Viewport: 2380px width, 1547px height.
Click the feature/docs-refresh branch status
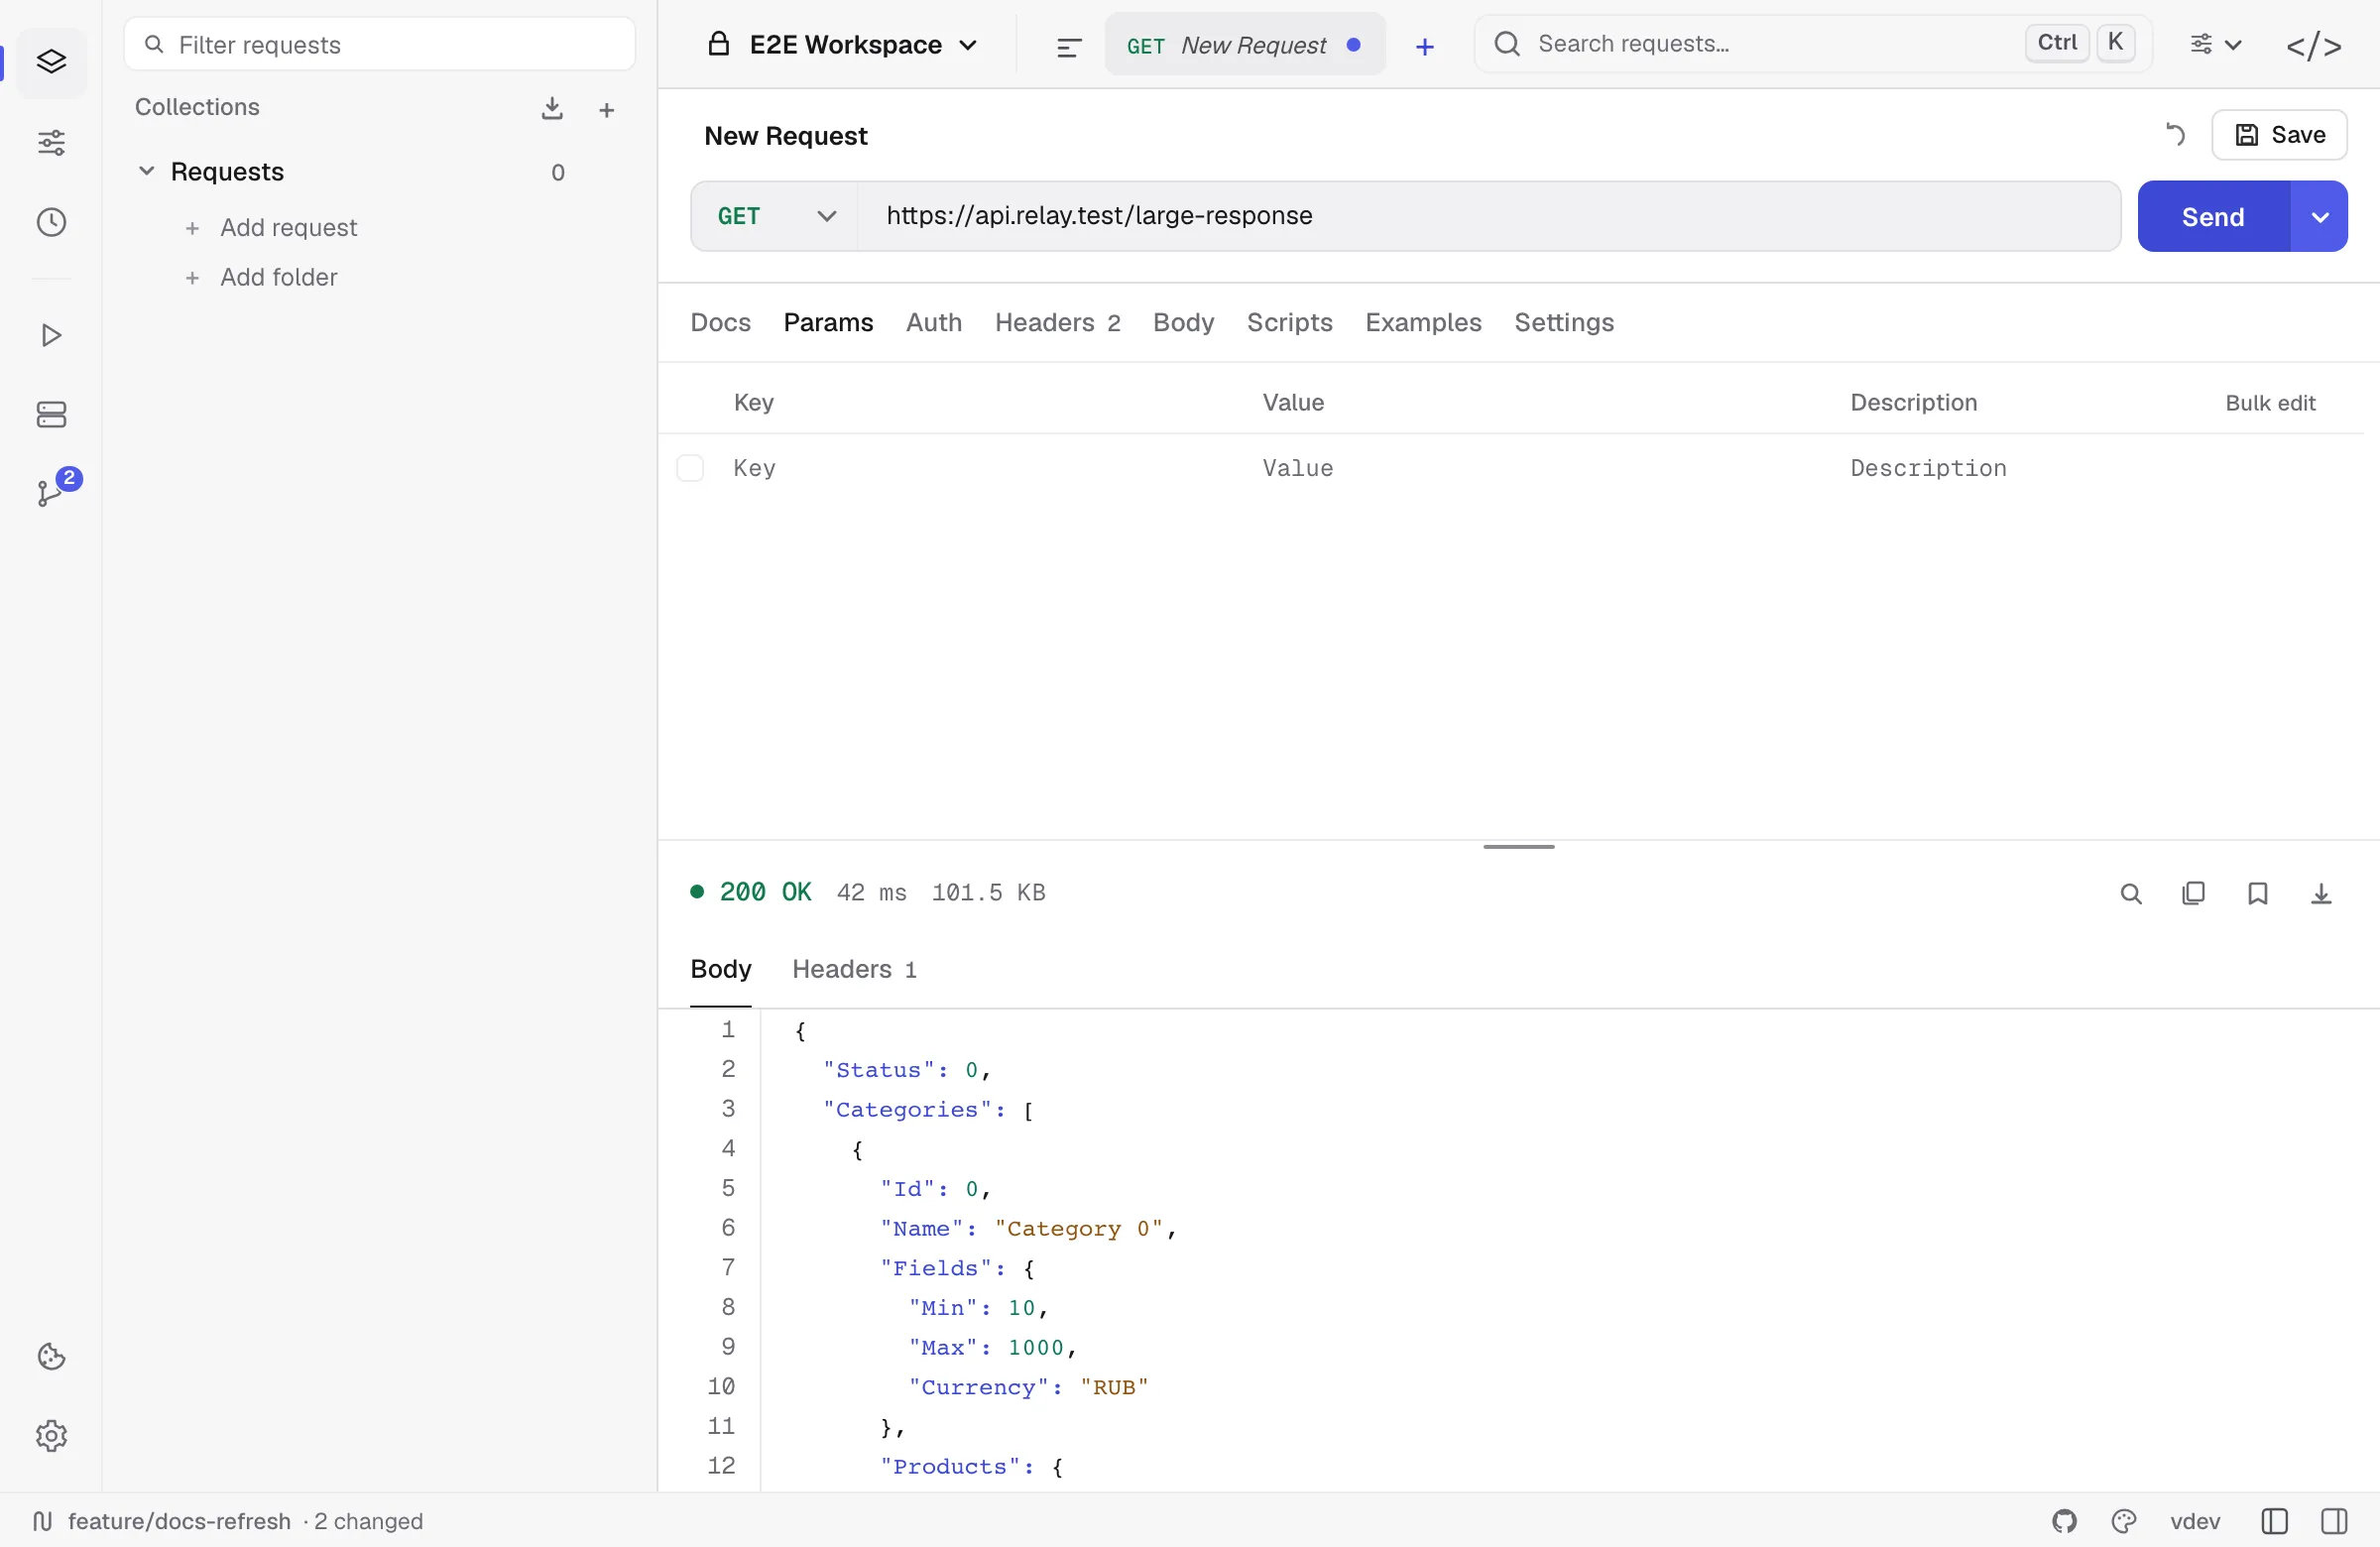228,1521
